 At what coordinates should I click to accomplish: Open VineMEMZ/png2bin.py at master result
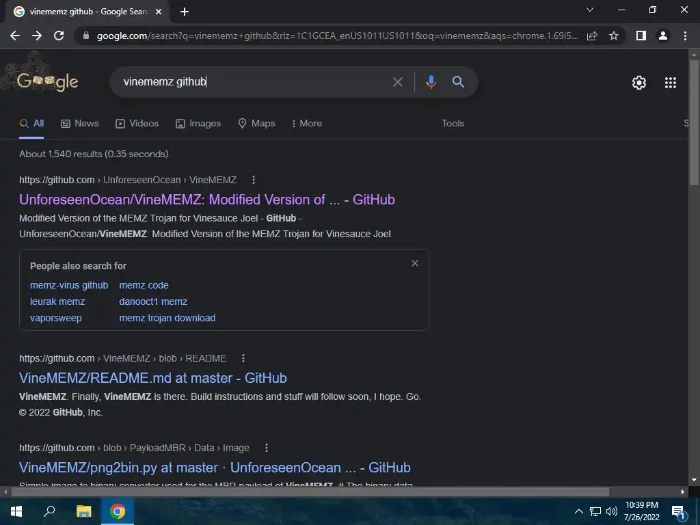[x=215, y=468]
